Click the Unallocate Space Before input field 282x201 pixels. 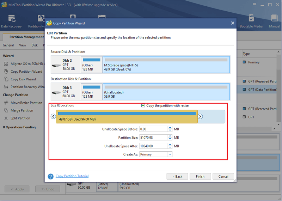[x=154, y=129]
